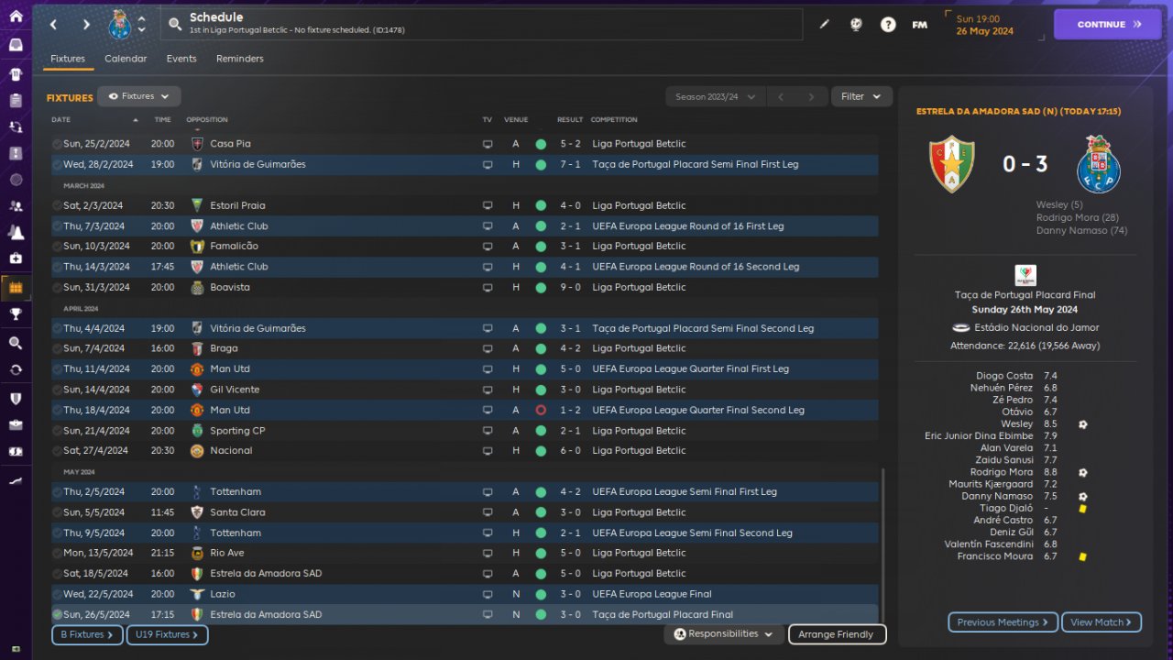Open B Fixtures

click(87, 634)
